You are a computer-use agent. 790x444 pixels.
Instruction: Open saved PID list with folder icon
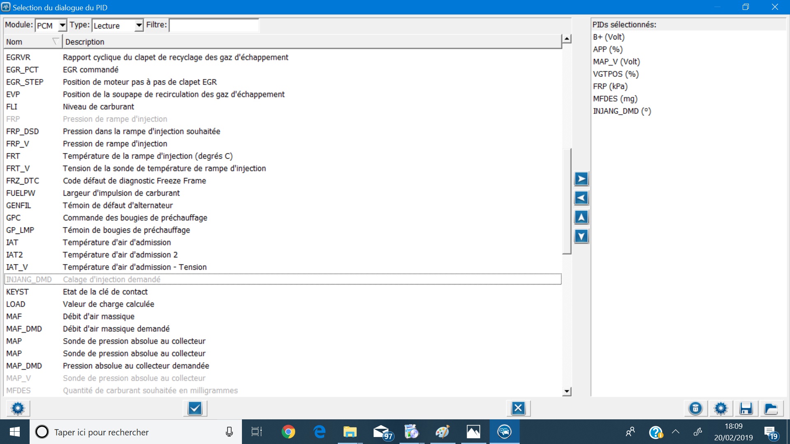coord(770,408)
